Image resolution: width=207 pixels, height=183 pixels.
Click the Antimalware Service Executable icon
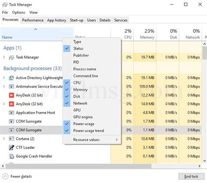click(x=11, y=87)
